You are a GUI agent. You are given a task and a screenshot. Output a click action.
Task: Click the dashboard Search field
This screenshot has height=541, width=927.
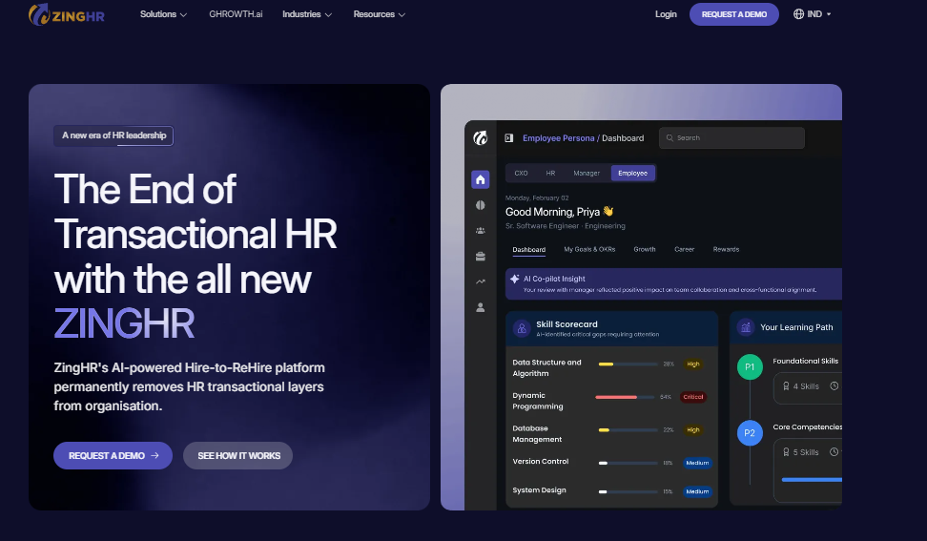[x=731, y=137]
